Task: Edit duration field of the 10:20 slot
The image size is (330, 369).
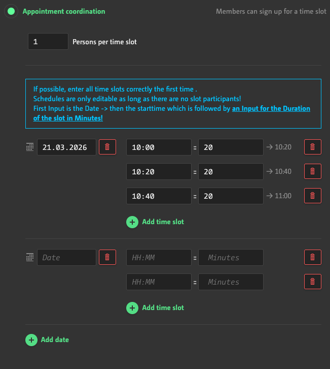Action: pos(231,172)
